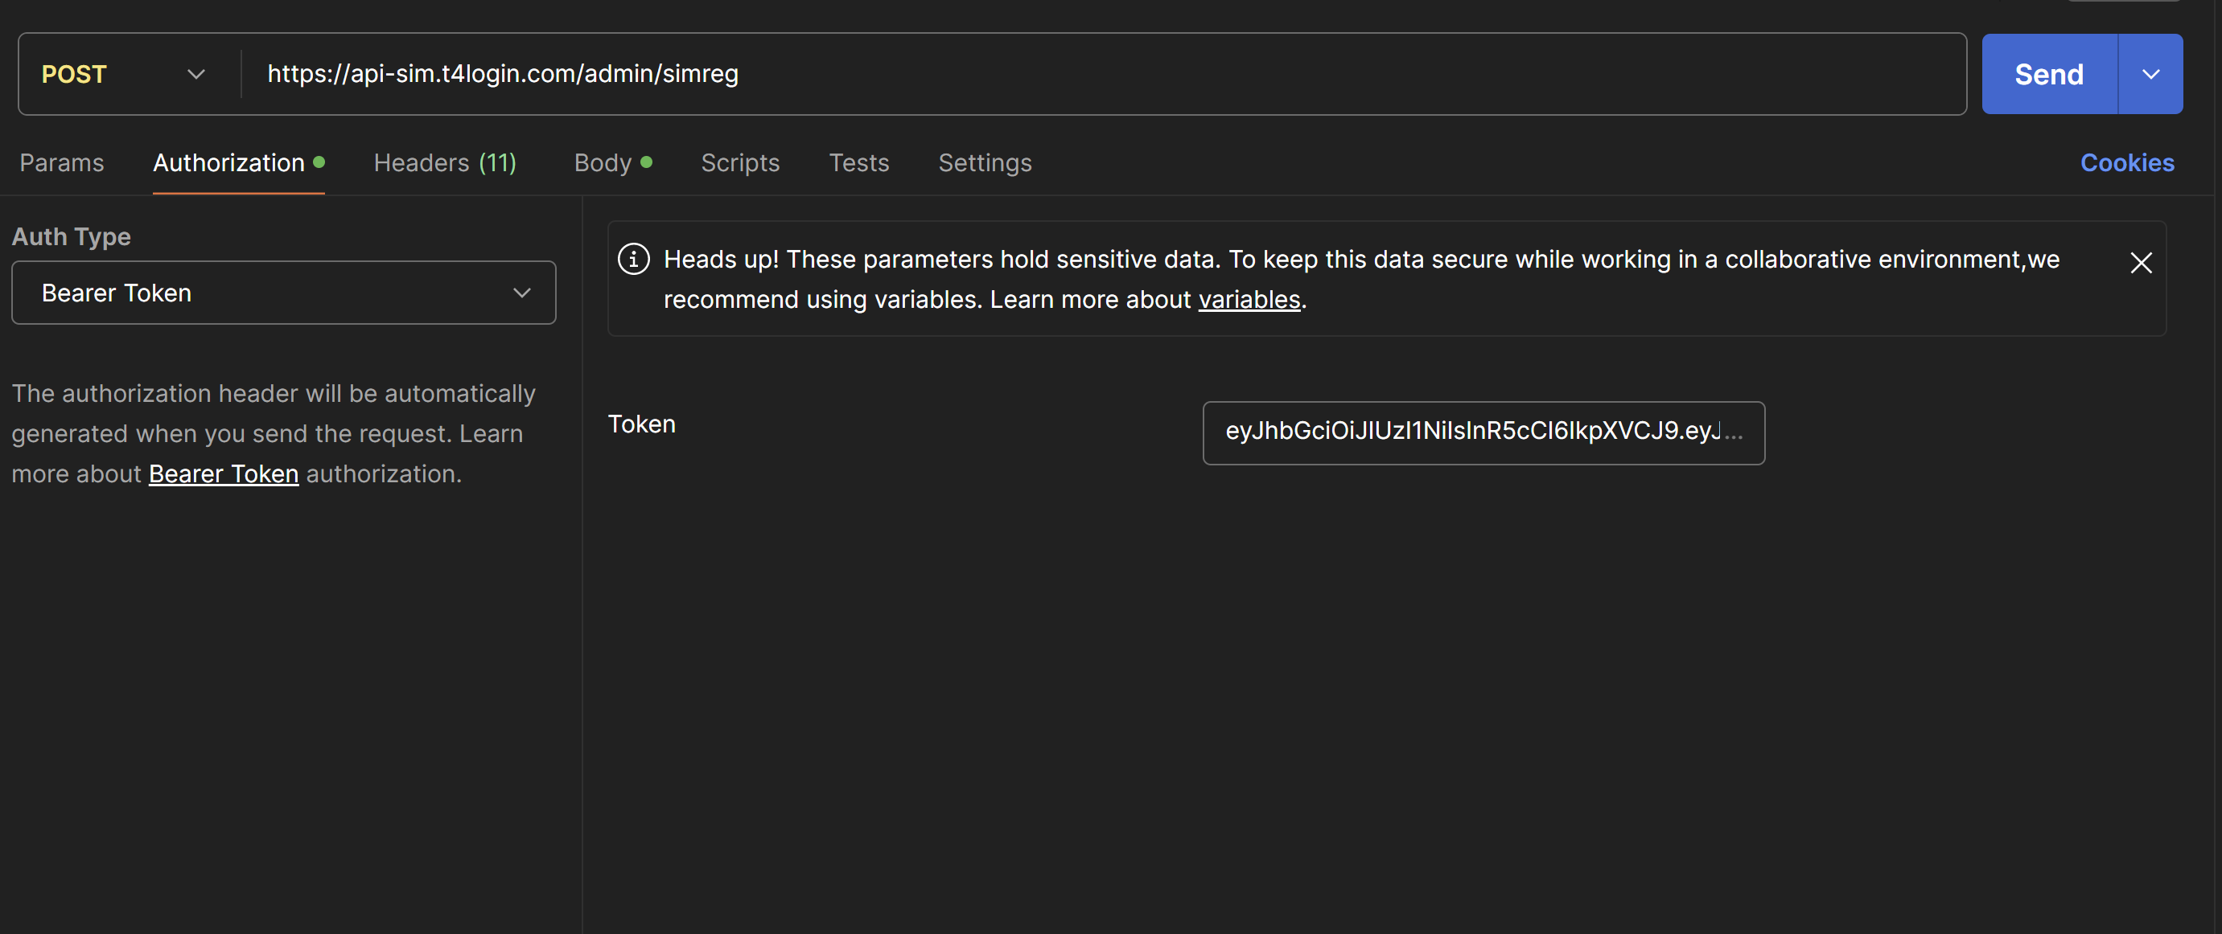This screenshot has width=2222, height=934.
Task: Go to the Tests tab
Action: (858, 163)
